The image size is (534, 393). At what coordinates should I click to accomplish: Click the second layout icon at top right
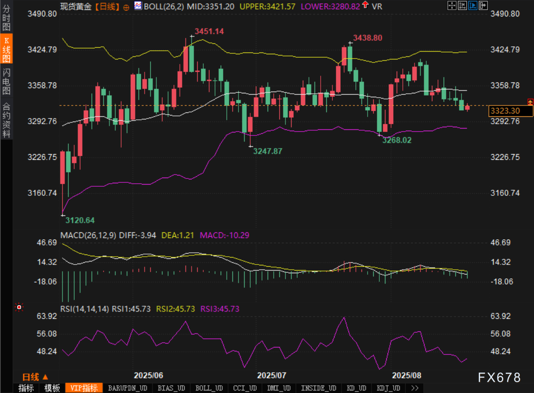(462, 5)
